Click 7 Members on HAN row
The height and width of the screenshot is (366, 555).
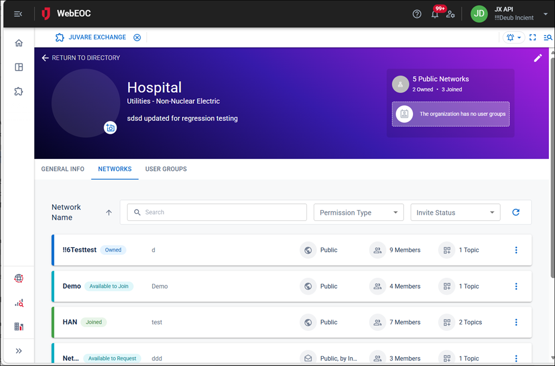pyautogui.click(x=405, y=322)
